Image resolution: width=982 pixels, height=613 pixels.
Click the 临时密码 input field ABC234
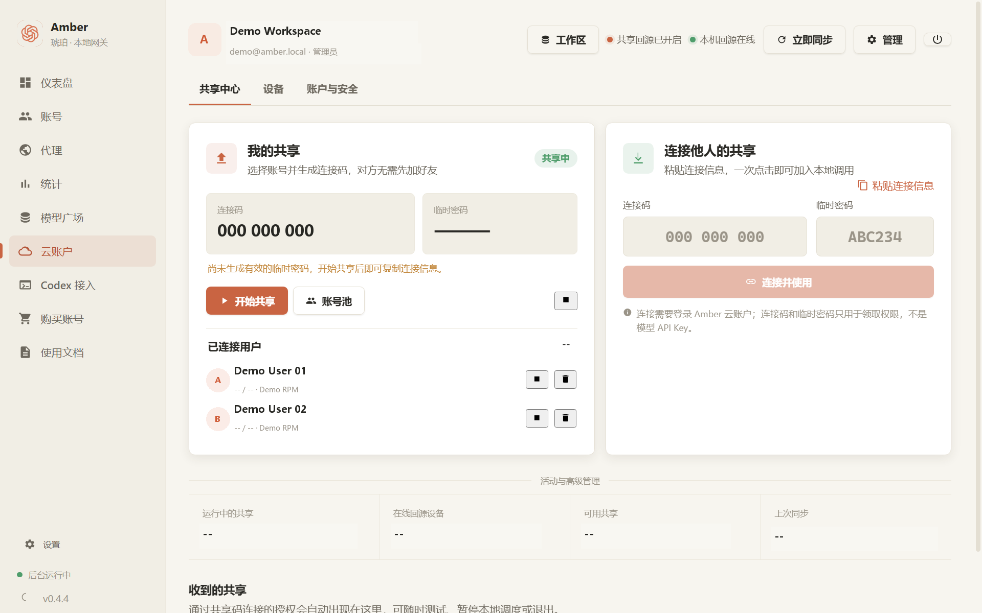pos(875,237)
